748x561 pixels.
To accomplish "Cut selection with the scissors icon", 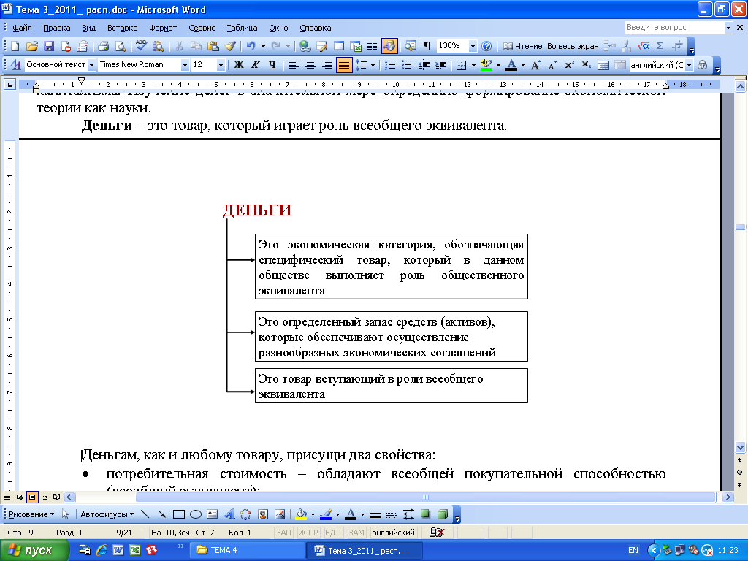I will [179, 46].
